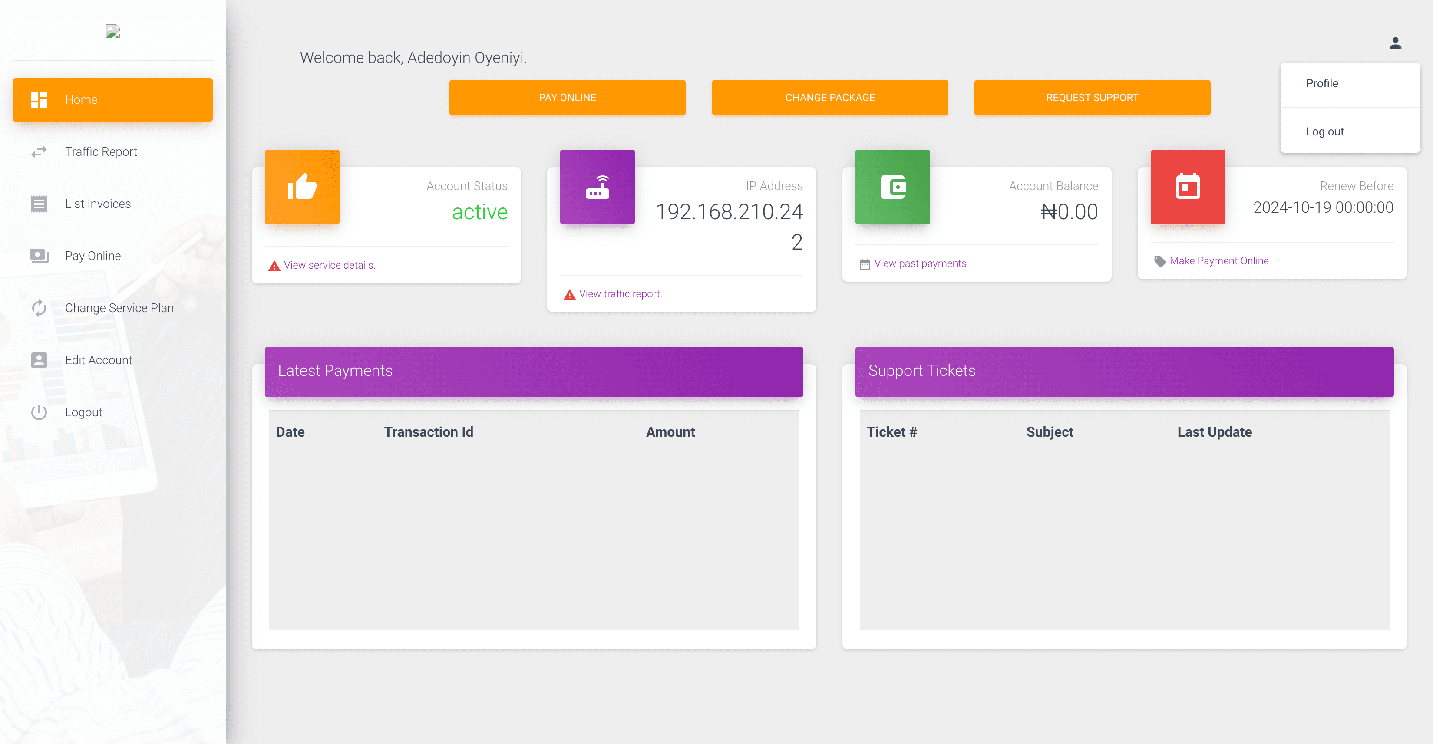Open the View service details link
The image size is (1433, 744).
329,265
